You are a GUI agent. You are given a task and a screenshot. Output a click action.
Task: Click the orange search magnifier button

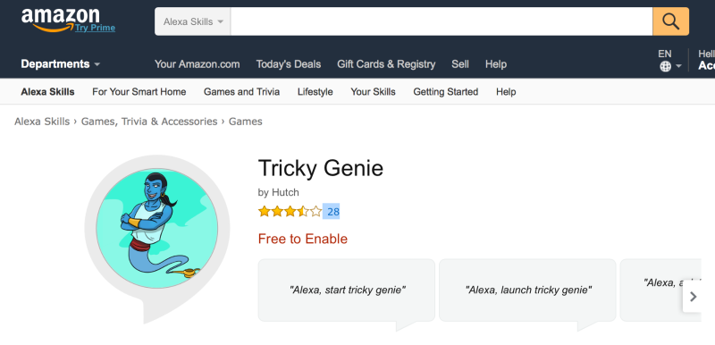[671, 21]
